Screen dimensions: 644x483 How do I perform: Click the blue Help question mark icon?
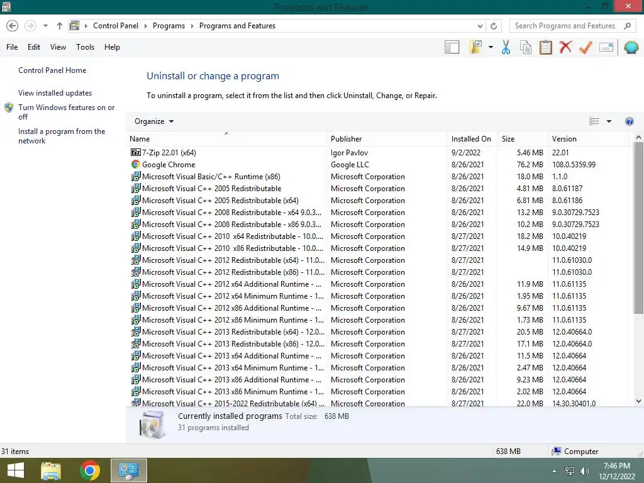(x=629, y=121)
